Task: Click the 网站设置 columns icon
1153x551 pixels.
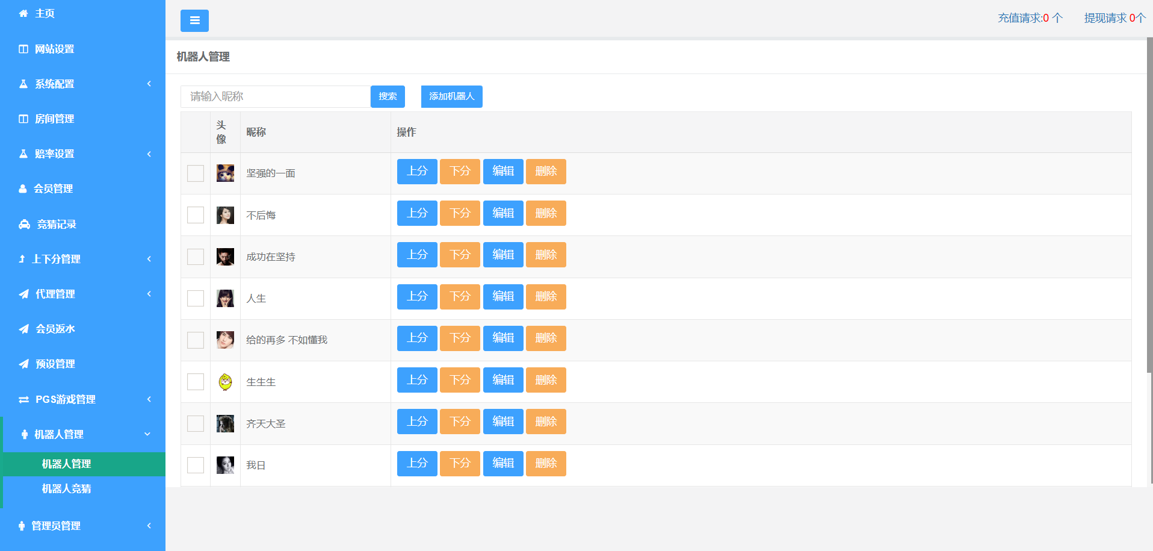Action: (23, 49)
